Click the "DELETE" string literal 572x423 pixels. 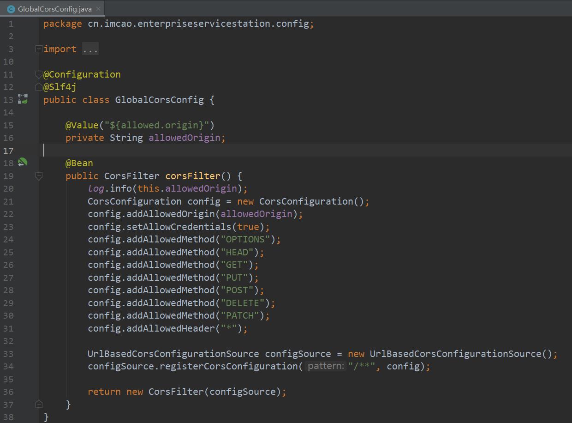pyautogui.click(x=245, y=303)
